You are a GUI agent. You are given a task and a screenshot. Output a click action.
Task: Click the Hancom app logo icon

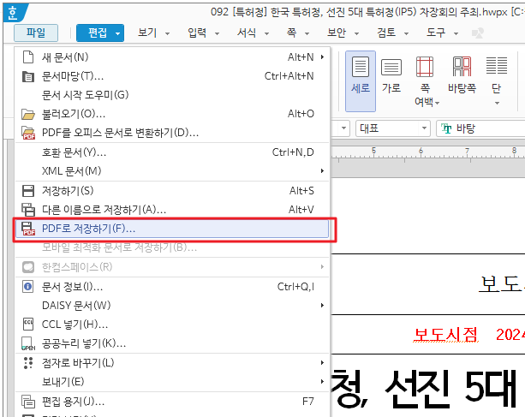click(14, 13)
